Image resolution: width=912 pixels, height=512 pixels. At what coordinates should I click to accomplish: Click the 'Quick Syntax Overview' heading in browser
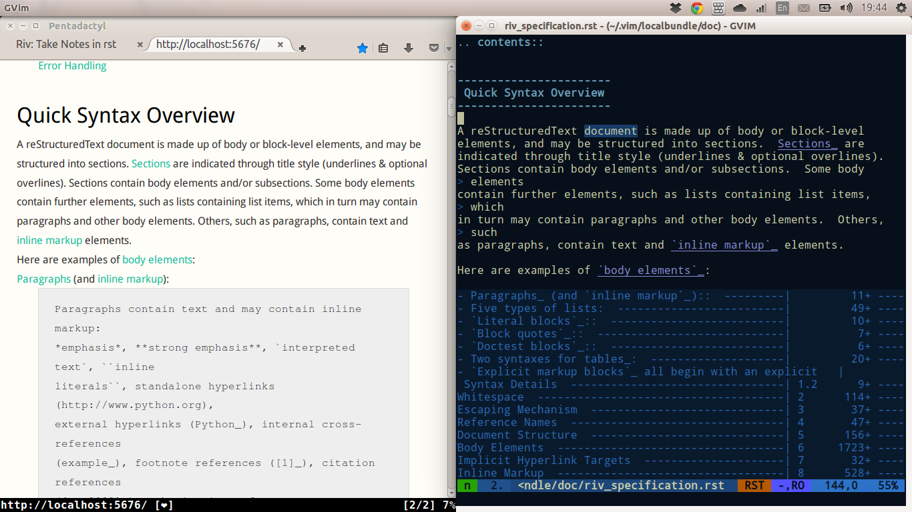coord(126,115)
